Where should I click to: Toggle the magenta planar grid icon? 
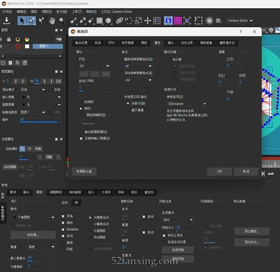(x=178, y=21)
